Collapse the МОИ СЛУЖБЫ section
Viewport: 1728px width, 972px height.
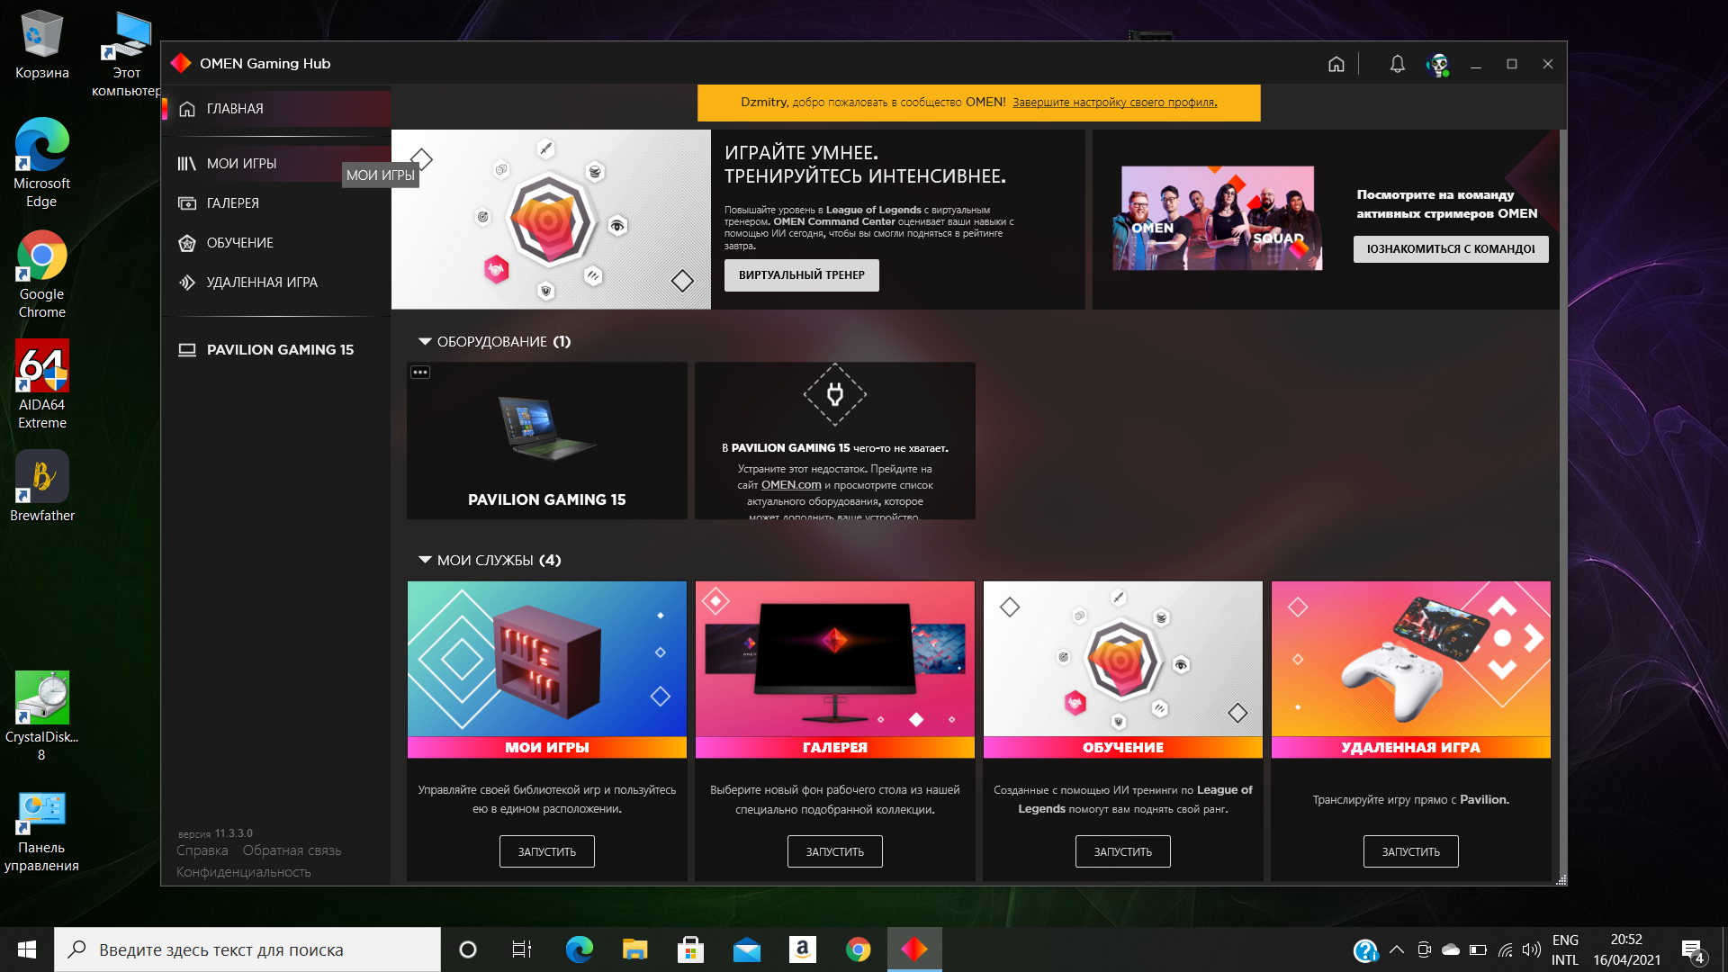pos(425,560)
